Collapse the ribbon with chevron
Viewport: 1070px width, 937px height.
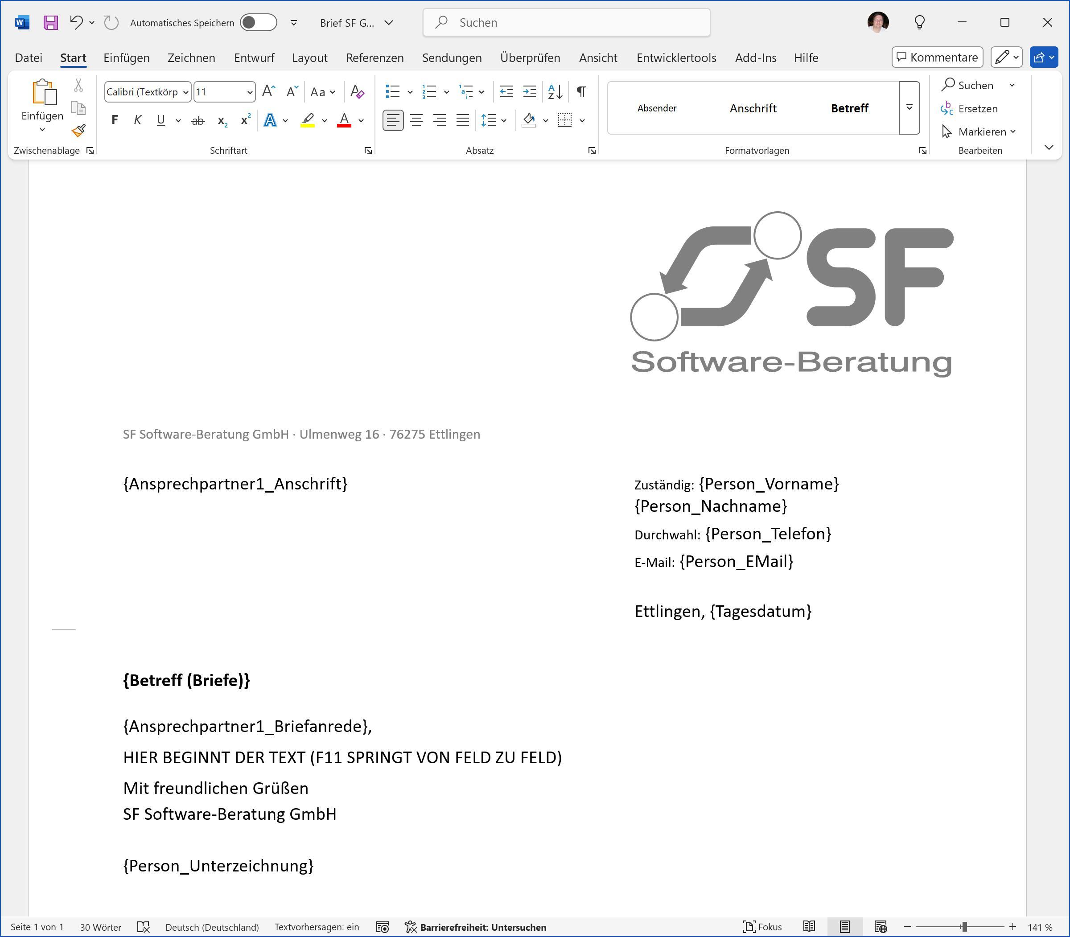click(1049, 148)
